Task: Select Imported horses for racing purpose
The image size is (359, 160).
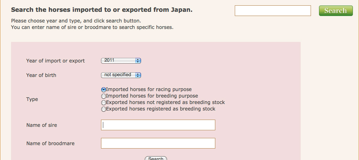Action: (104, 90)
